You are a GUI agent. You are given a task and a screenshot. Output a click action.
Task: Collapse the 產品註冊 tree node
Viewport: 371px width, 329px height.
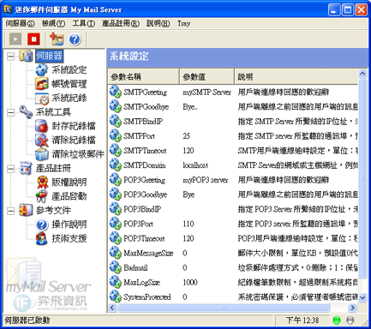click(x=10, y=169)
